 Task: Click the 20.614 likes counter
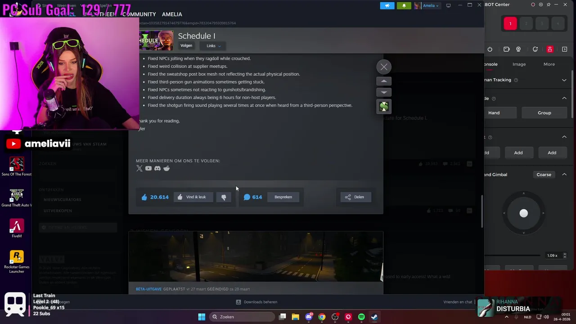pos(155,197)
